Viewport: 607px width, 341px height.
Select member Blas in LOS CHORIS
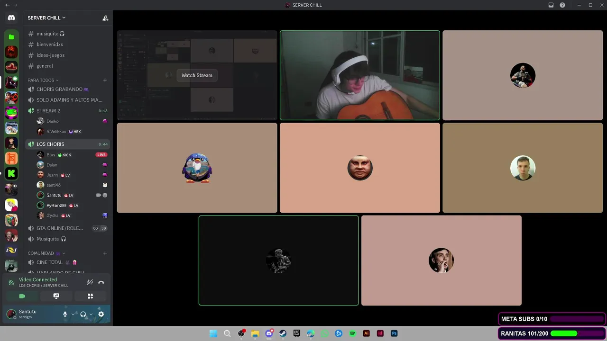tap(72, 155)
